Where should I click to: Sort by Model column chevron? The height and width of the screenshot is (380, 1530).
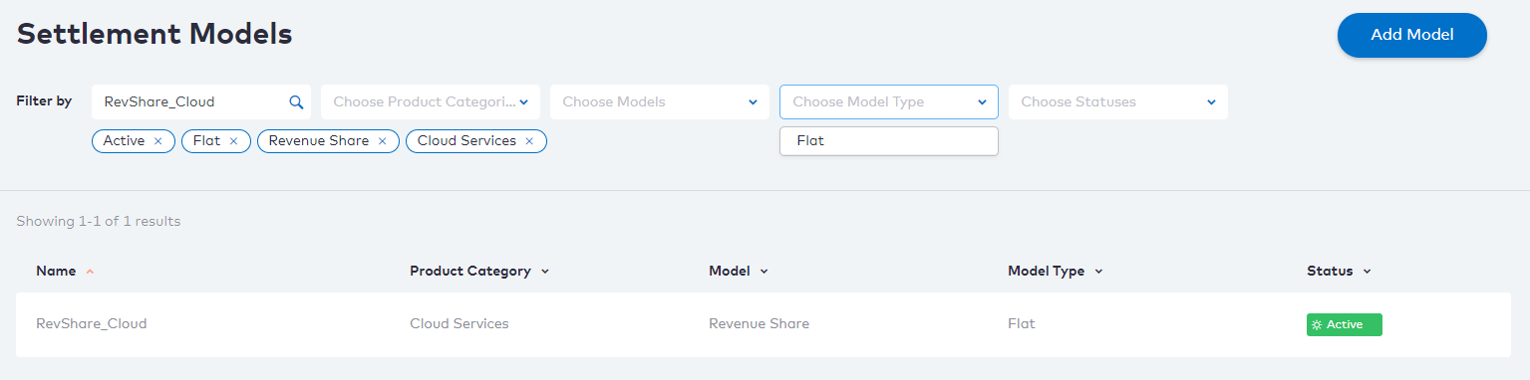pyautogui.click(x=765, y=272)
